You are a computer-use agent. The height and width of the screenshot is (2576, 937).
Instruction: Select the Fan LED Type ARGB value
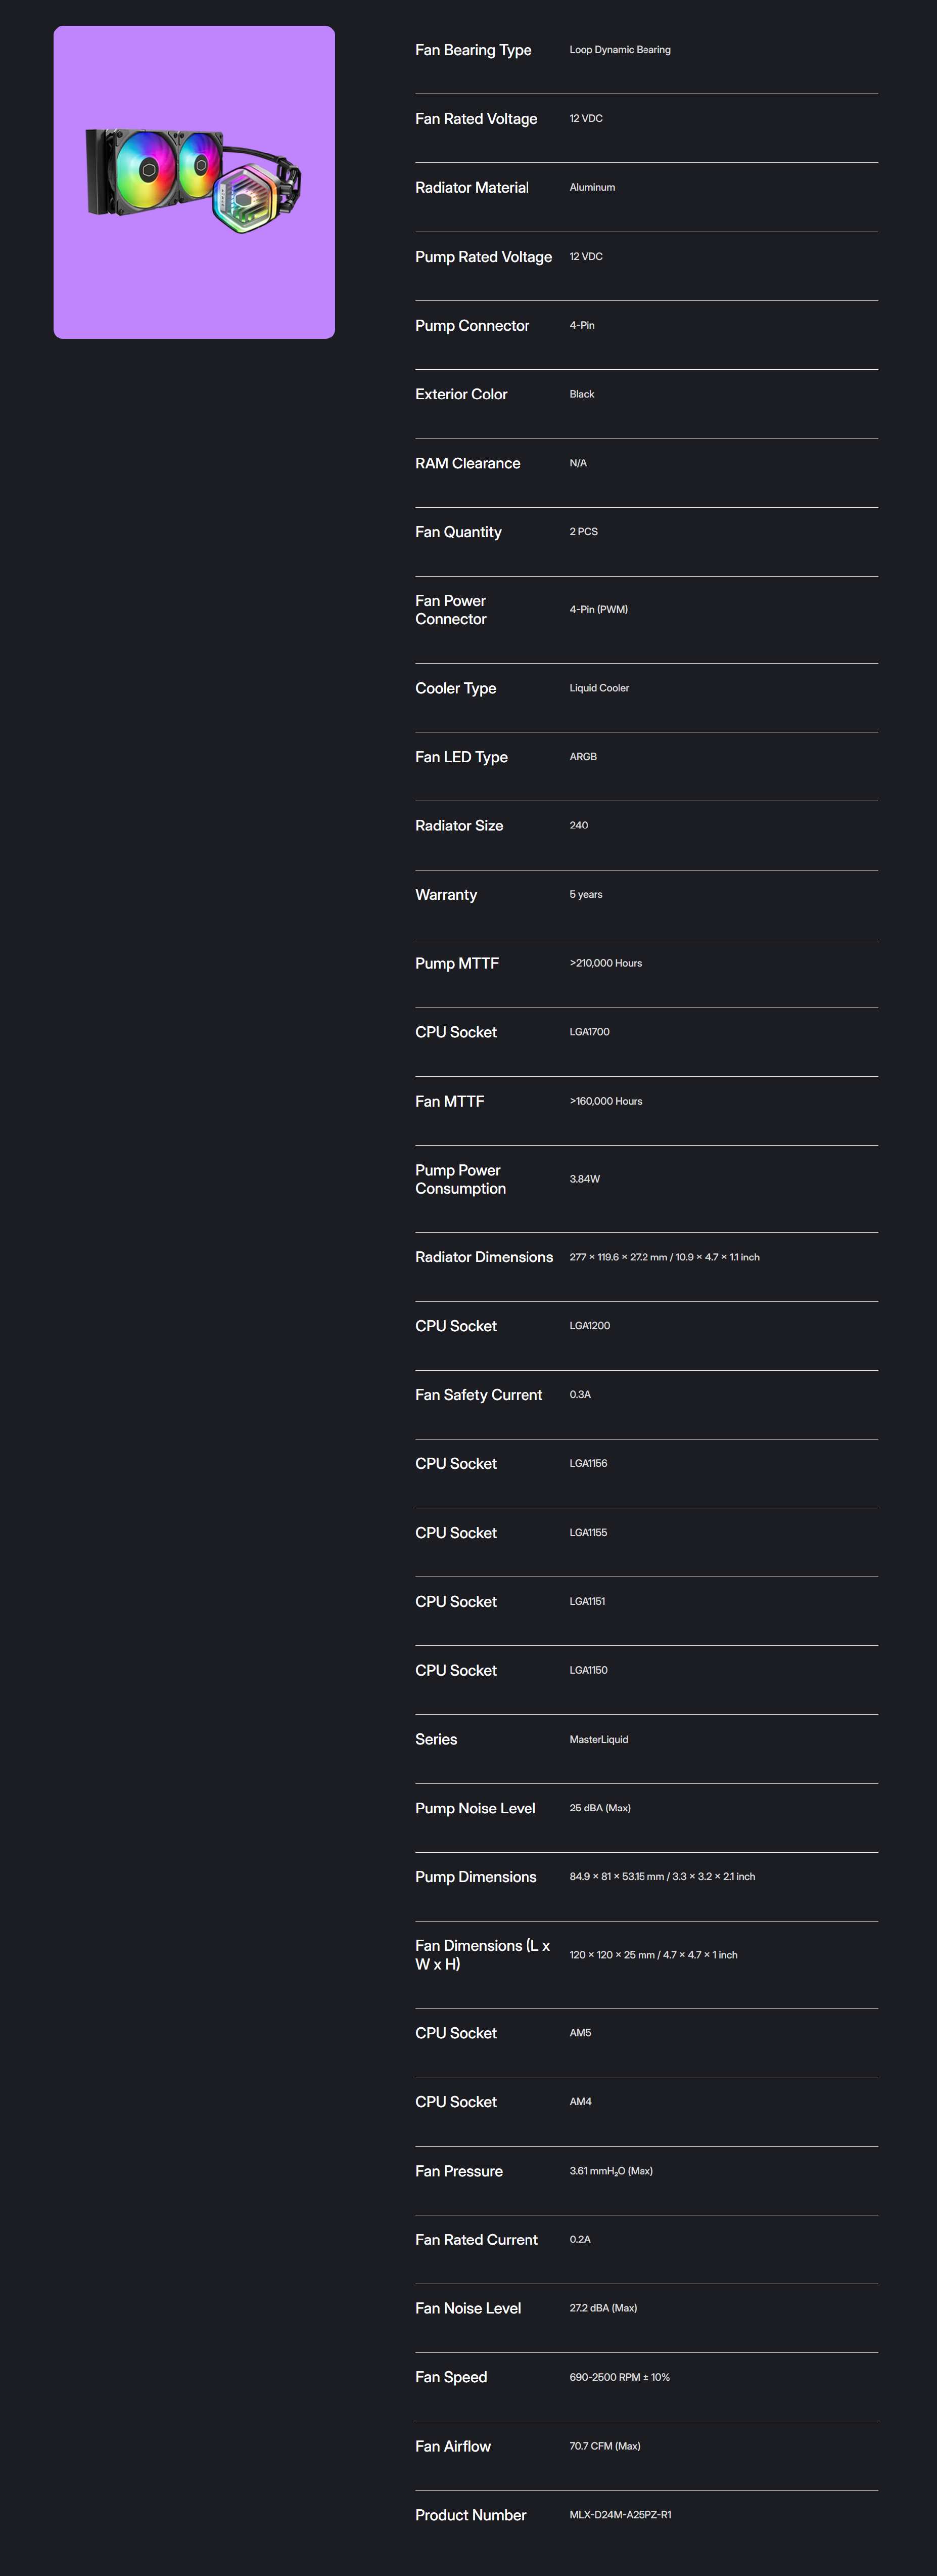pos(583,757)
